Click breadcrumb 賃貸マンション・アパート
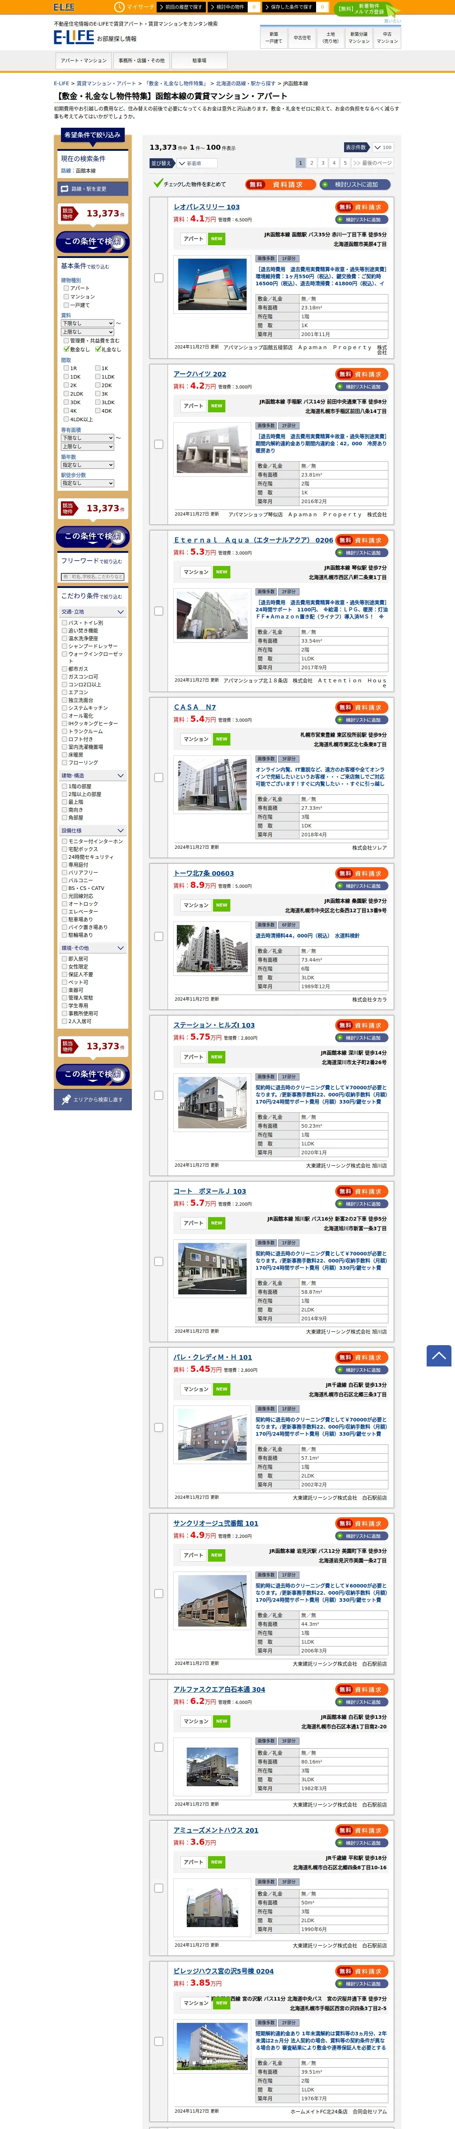 click(x=107, y=83)
